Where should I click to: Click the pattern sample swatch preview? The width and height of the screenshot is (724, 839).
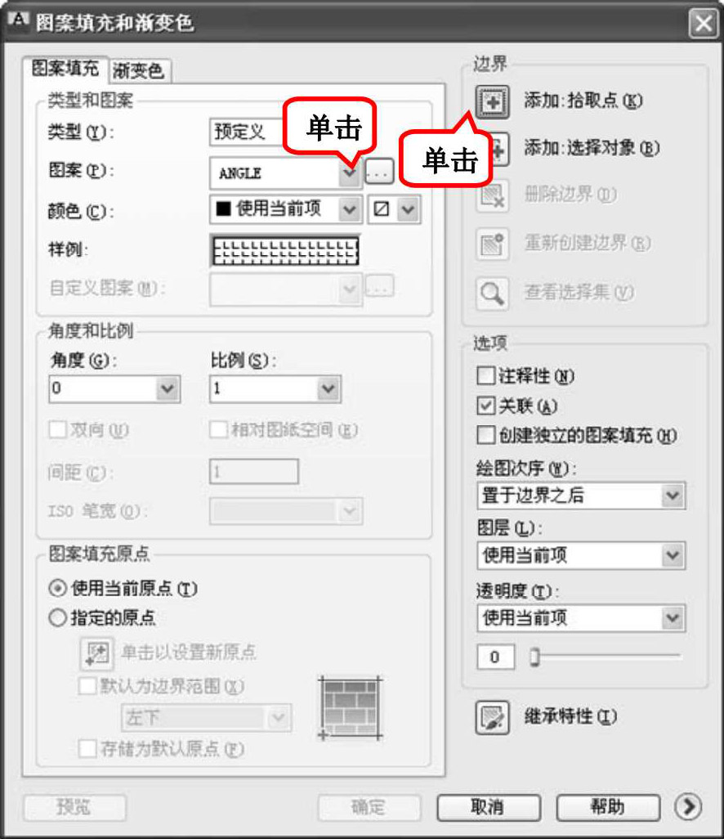coord(285,251)
